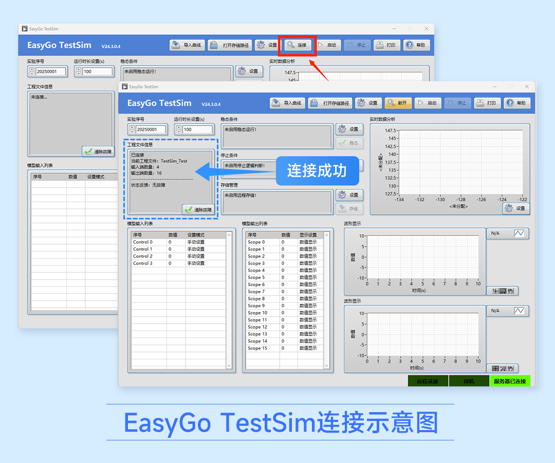The width and height of the screenshot is (555, 463).
Task: Select zoom tool on the lower 波形显示 graph
Action: click(x=503, y=368)
